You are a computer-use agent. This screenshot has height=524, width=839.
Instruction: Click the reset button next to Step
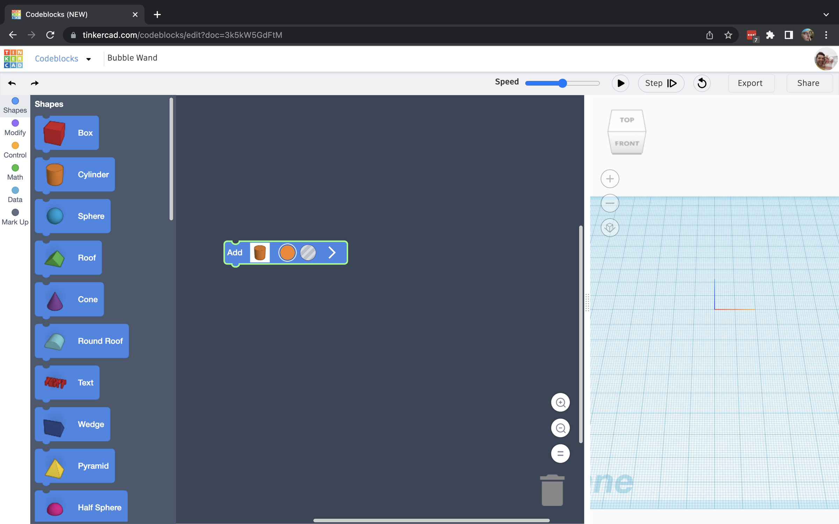(x=702, y=83)
